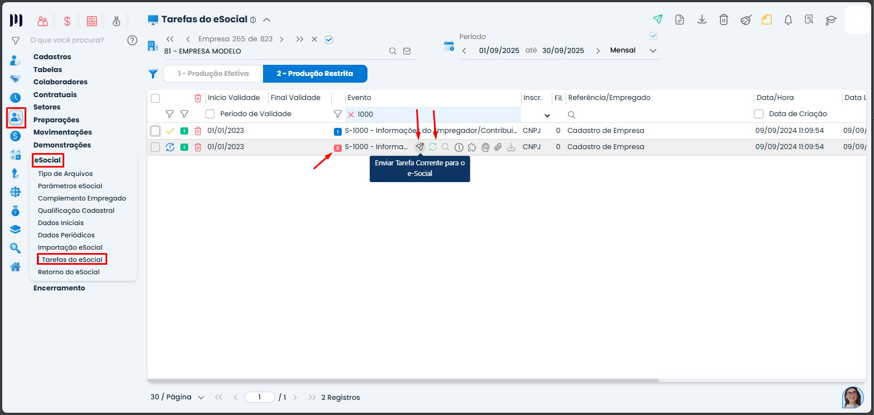Click the info icon in second row

click(x=459, y=147)
